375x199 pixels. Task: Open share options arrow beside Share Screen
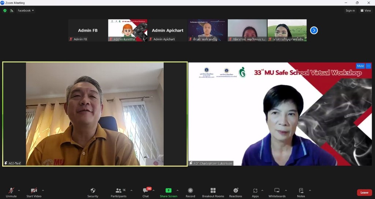(178, 190)
